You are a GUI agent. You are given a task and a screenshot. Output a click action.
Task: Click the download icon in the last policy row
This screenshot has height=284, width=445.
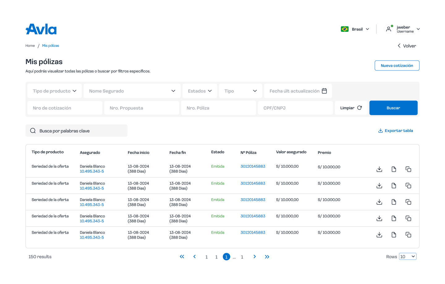point(379,235)
